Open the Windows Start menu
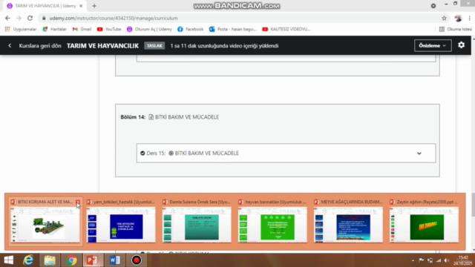Image resolution: width=475 pixels, height=267 pixels. click(x=9, y=260)
